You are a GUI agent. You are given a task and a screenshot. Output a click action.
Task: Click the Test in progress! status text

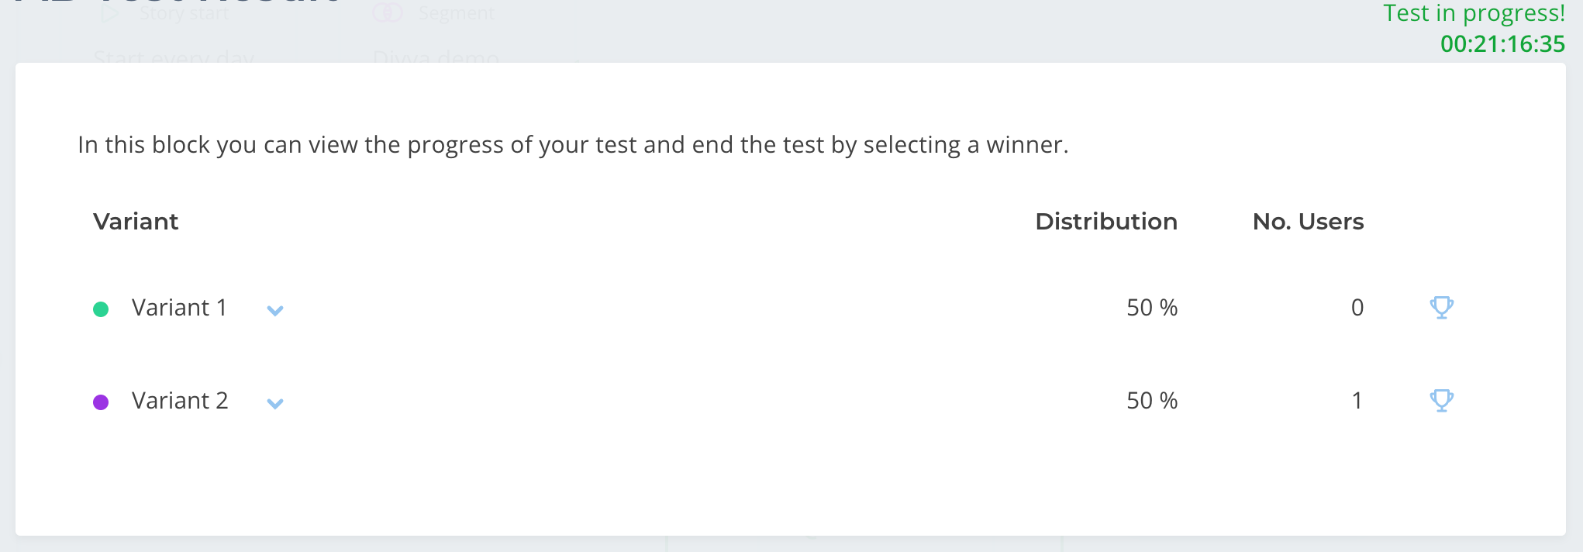(1474, 14)
